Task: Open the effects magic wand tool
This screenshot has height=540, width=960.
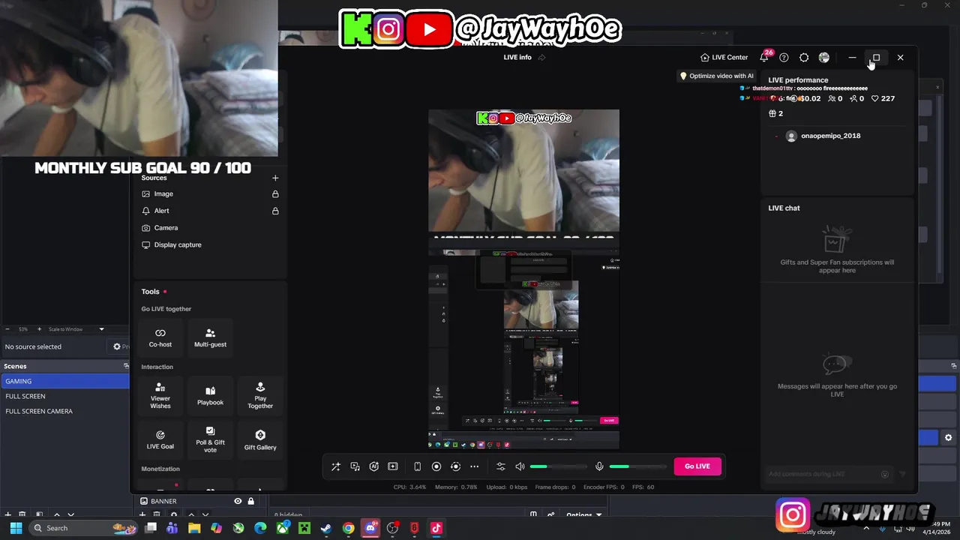Action: click(x=336, y=466)
